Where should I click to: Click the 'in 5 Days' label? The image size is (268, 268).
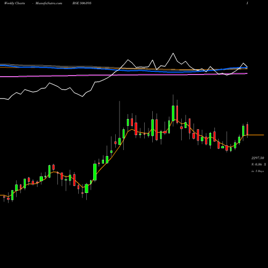[x=257, y=171]
